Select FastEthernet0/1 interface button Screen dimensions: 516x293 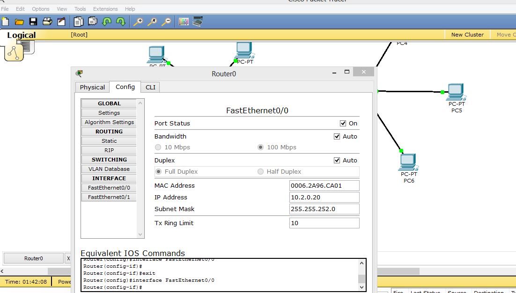(x=109, y=197)
